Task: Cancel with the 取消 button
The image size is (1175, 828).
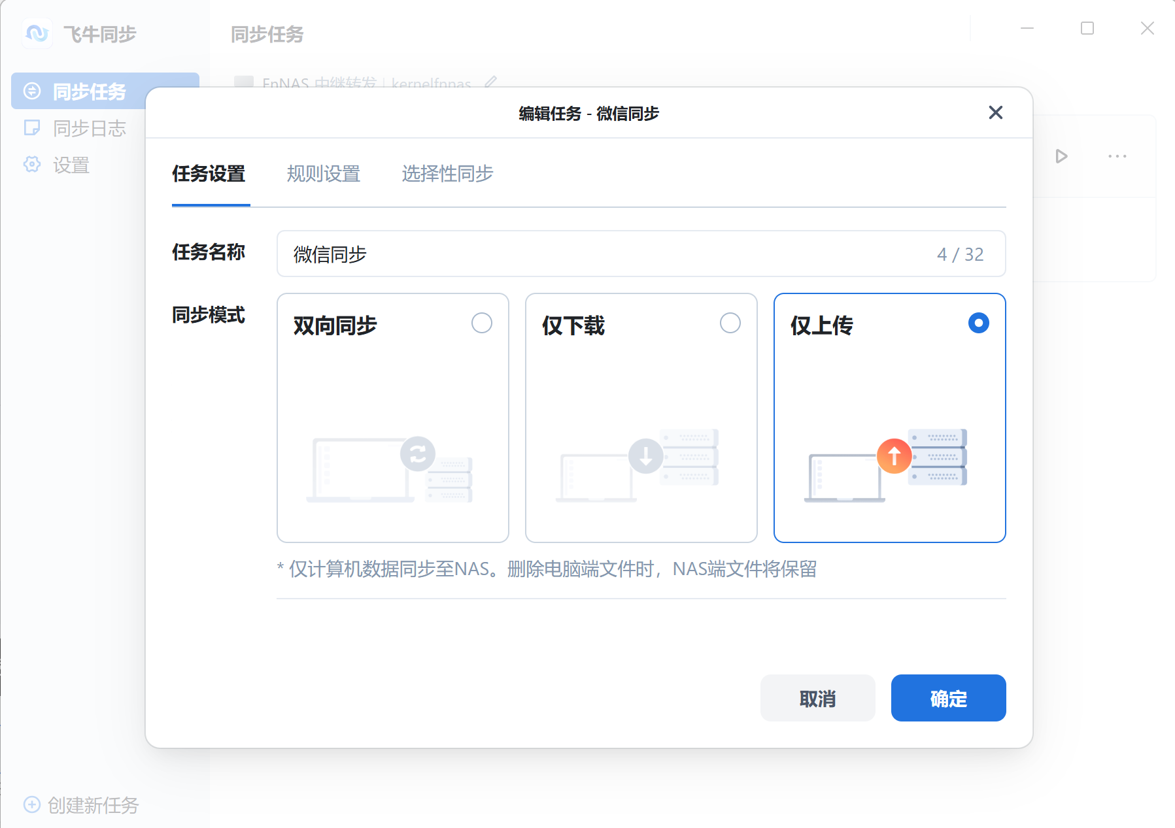Action: (817, 698)
